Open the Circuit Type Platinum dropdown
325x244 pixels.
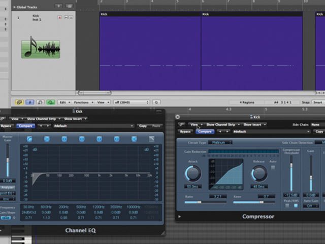pos(220,143)
